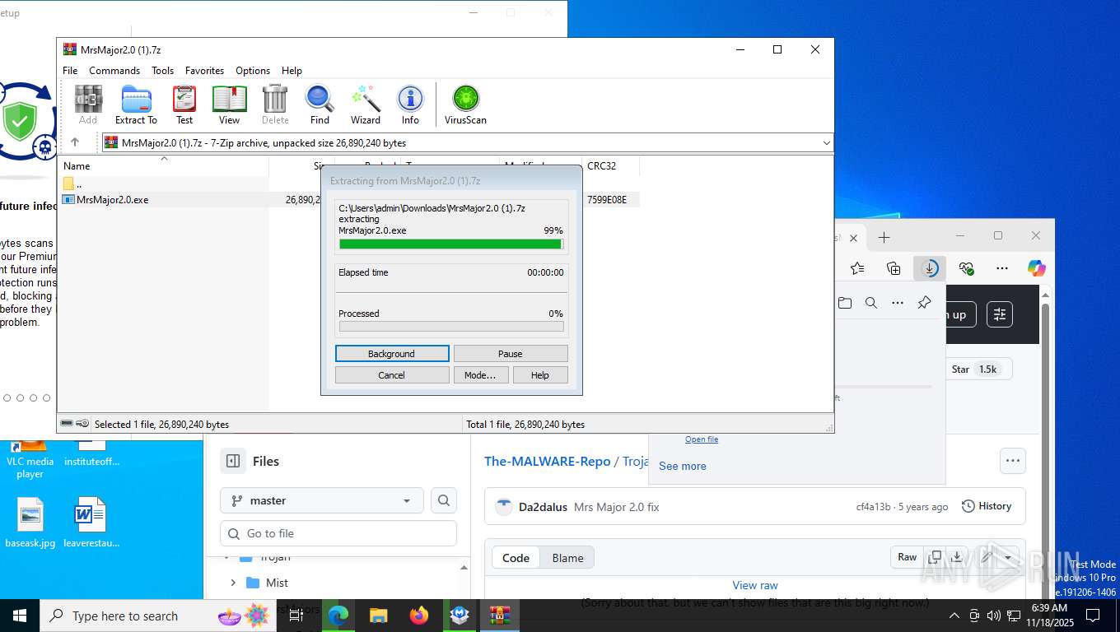Open the File menu in WinRAR
This screenshot has width=1120, height=632.
[70, 71]
